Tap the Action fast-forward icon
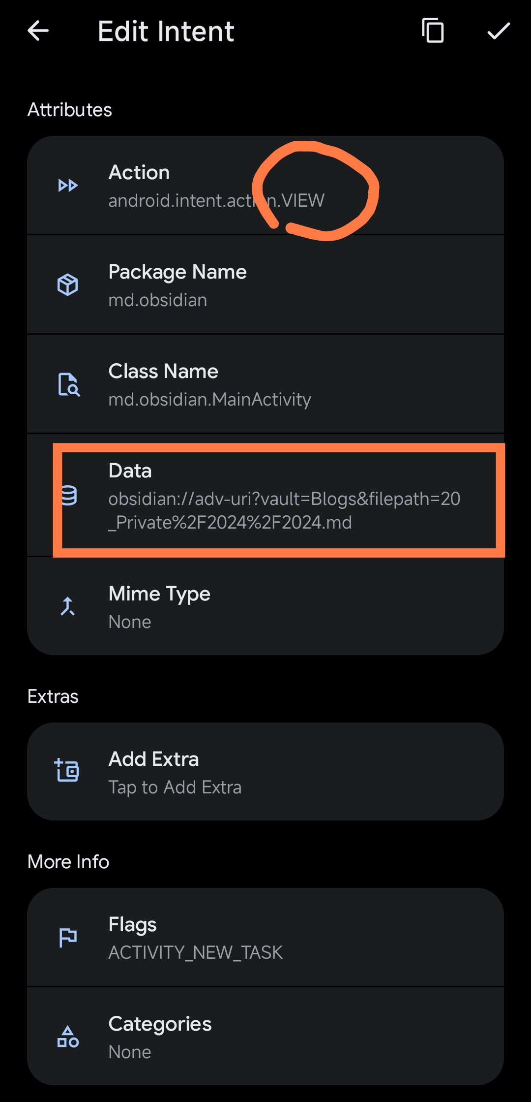 pos(68,186)
